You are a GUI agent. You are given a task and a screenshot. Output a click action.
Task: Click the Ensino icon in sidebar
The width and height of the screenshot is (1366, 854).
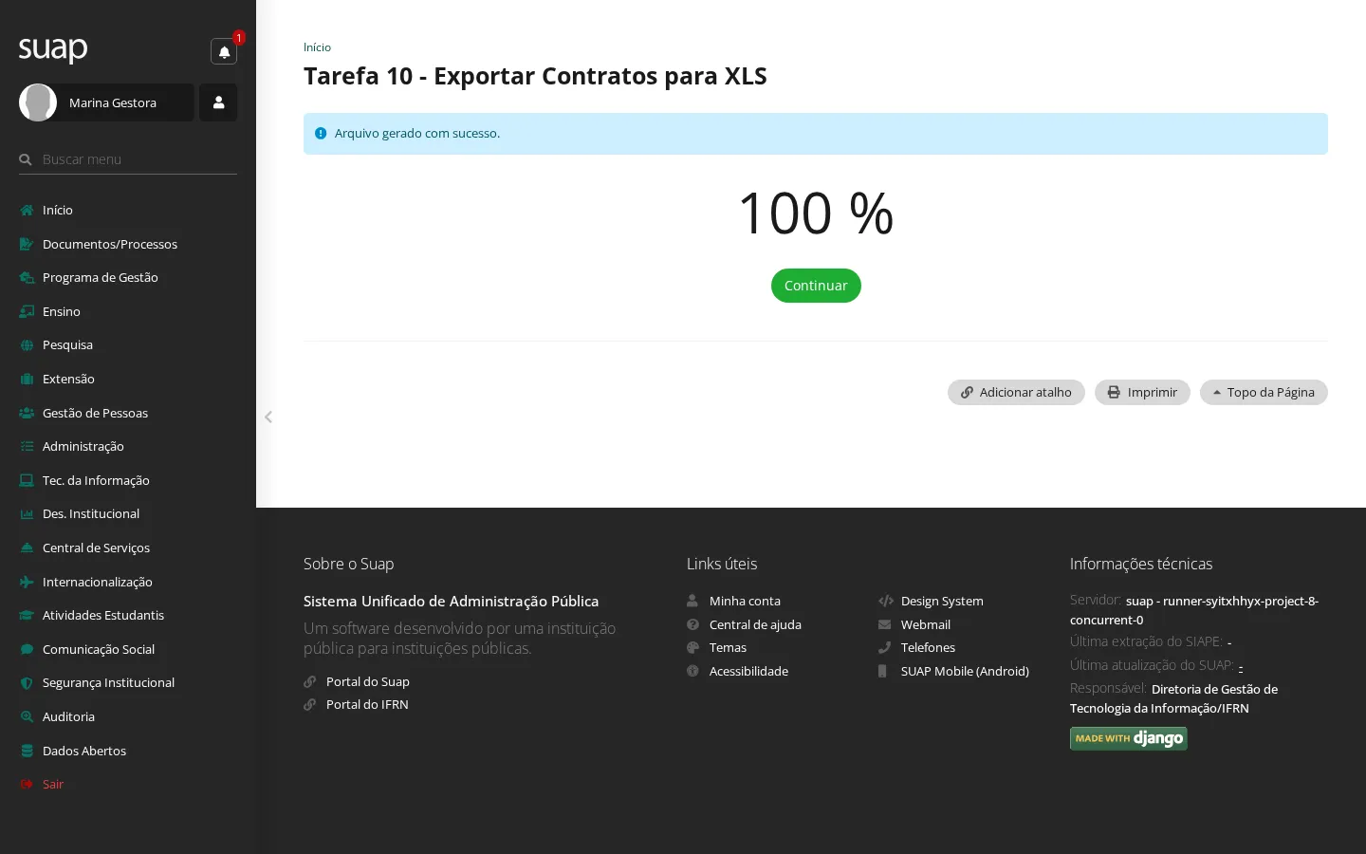[x=27, y=311]
